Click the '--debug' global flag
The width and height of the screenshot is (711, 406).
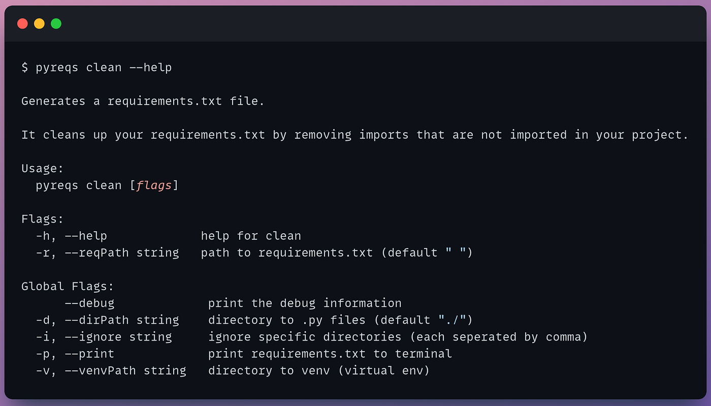pyautogui.click(x=89, y=303)
